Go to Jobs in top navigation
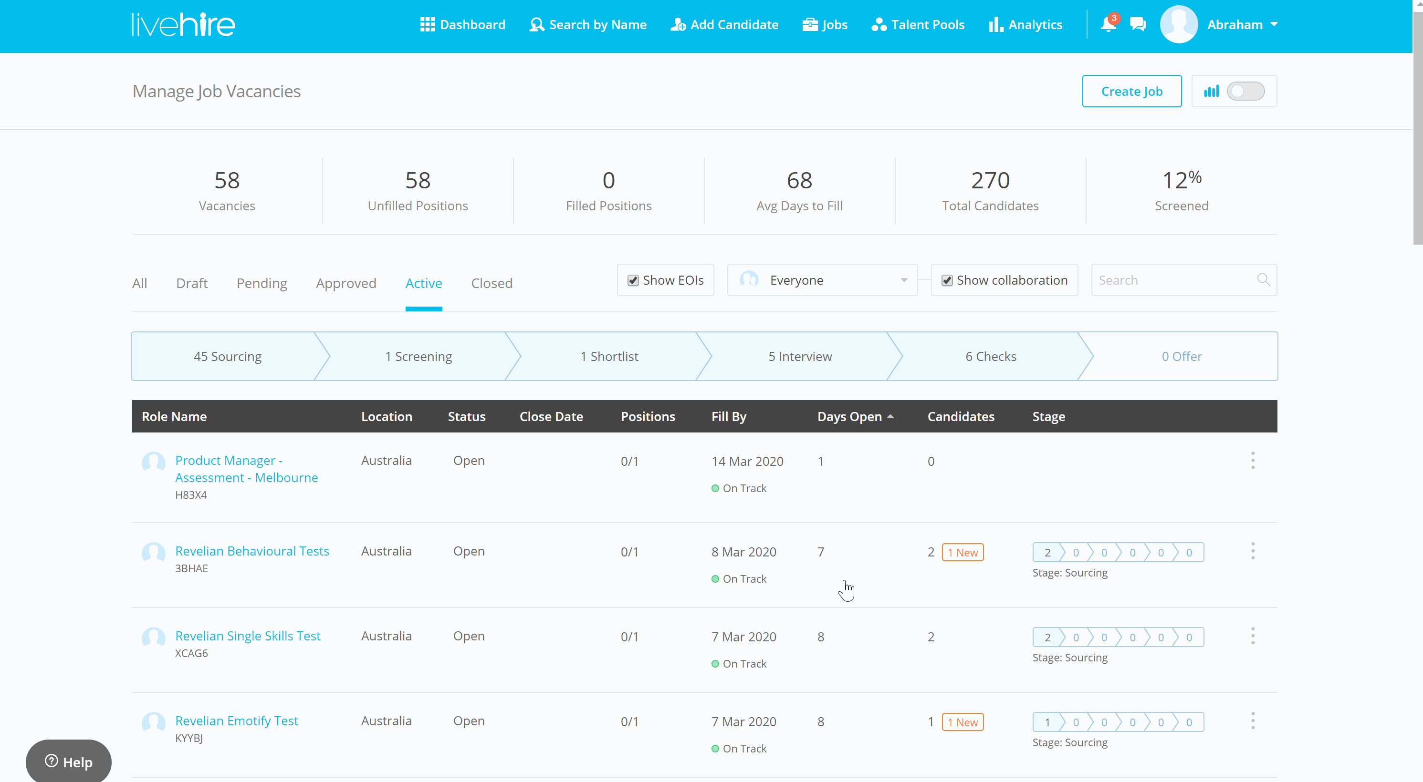Image resolution: width=1423 pixels, height=782 pixels. click(825, 25)
